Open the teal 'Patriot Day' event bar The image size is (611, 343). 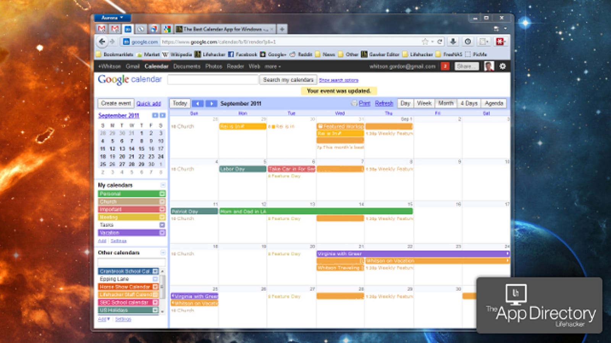[x=194, y=211]
